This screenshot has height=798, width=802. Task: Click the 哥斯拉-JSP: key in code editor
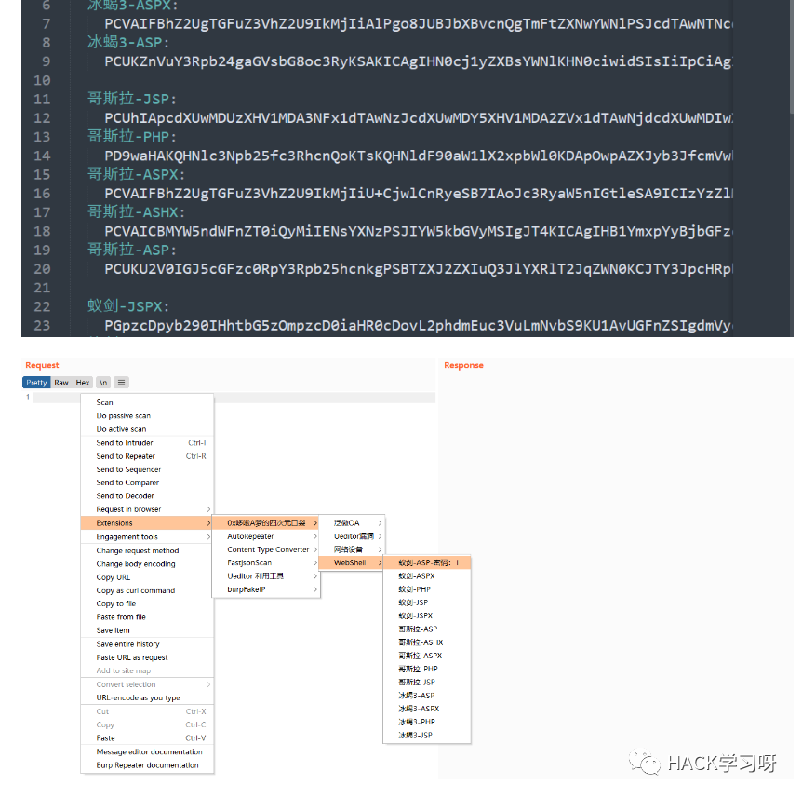tap(132, 100)
